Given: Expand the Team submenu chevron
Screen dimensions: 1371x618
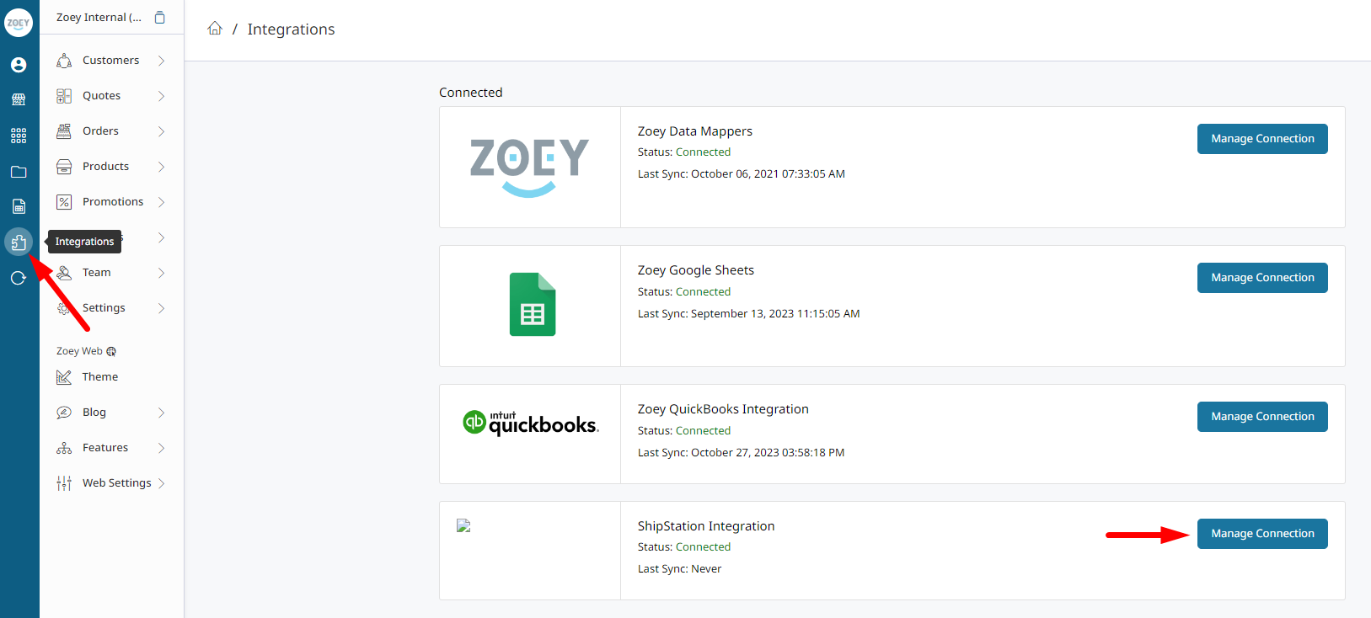Looking at the screenshot, I should pos(161,273).
